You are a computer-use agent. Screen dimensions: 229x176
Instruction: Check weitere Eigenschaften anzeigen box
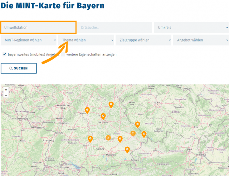coord(63,54)
